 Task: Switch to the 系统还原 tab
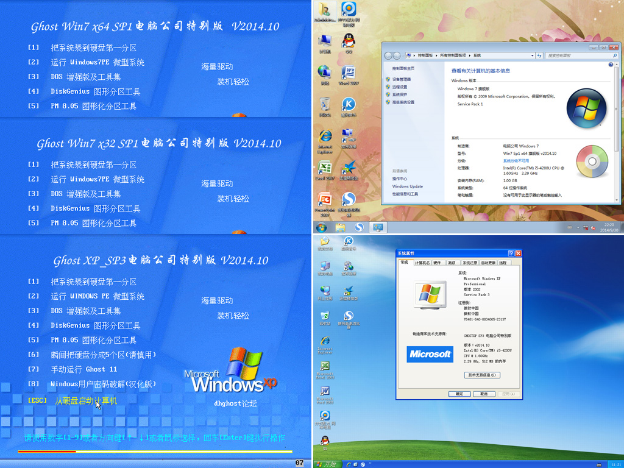tap(470, 263)
